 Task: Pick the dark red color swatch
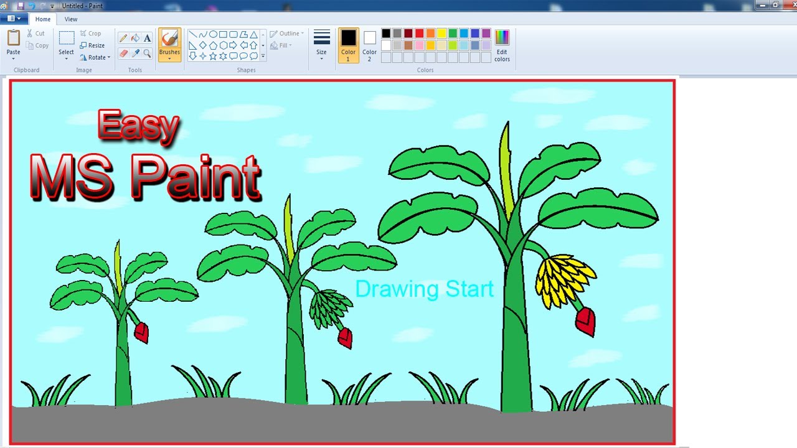click(408, 34)
